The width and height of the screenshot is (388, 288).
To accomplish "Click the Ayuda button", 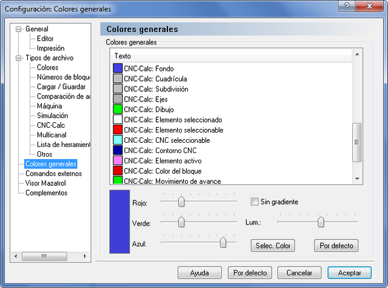I will [199, 273].
